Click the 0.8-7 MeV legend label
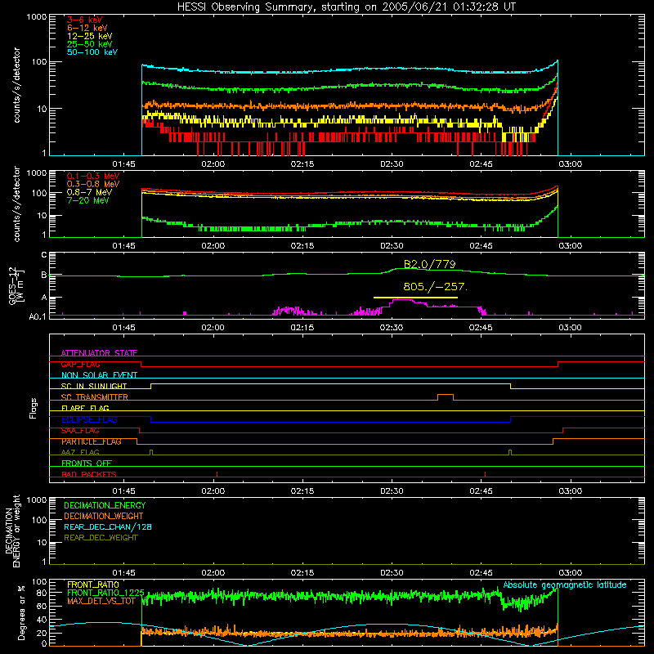Viewport: 654px width, 654px height. [x=89, y=192]
